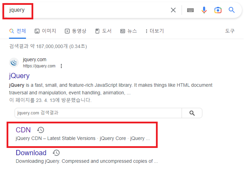245x169 pixels.
Task: Open search by image with the camera icon
Action: point(218,10)
